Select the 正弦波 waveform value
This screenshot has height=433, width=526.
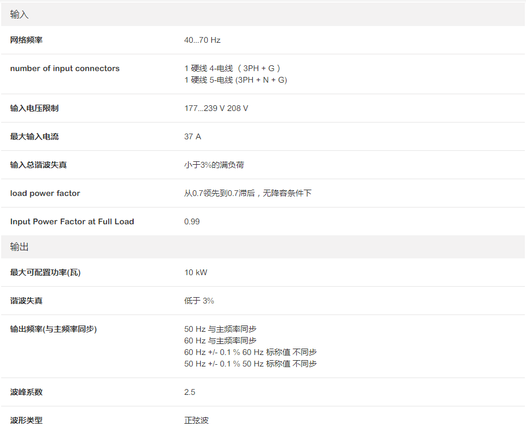(196, 420)
